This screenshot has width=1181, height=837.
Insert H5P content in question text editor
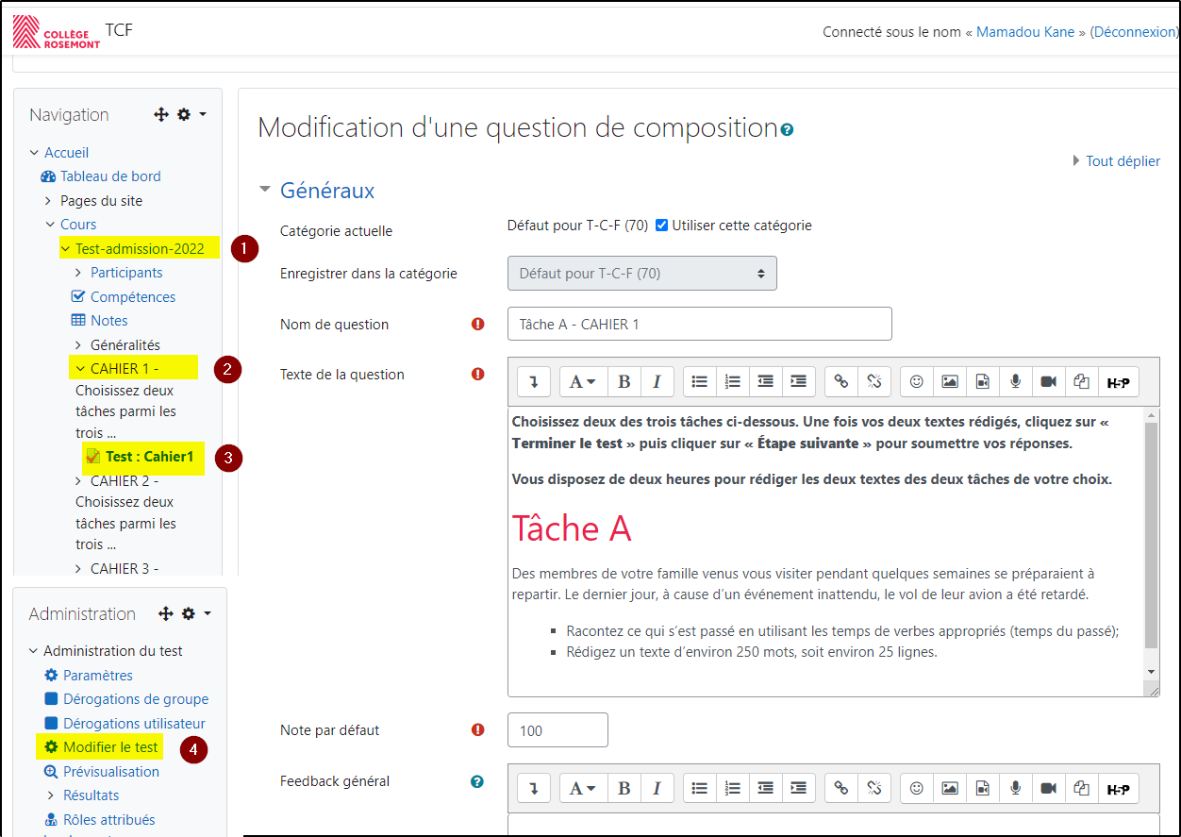pyautogui.click(x=1118, y=381)
